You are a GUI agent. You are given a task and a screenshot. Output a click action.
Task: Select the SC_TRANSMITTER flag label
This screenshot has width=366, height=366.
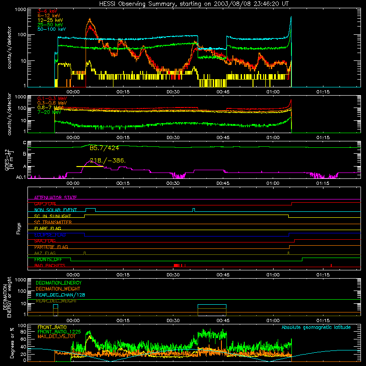(x=53, y=222)
